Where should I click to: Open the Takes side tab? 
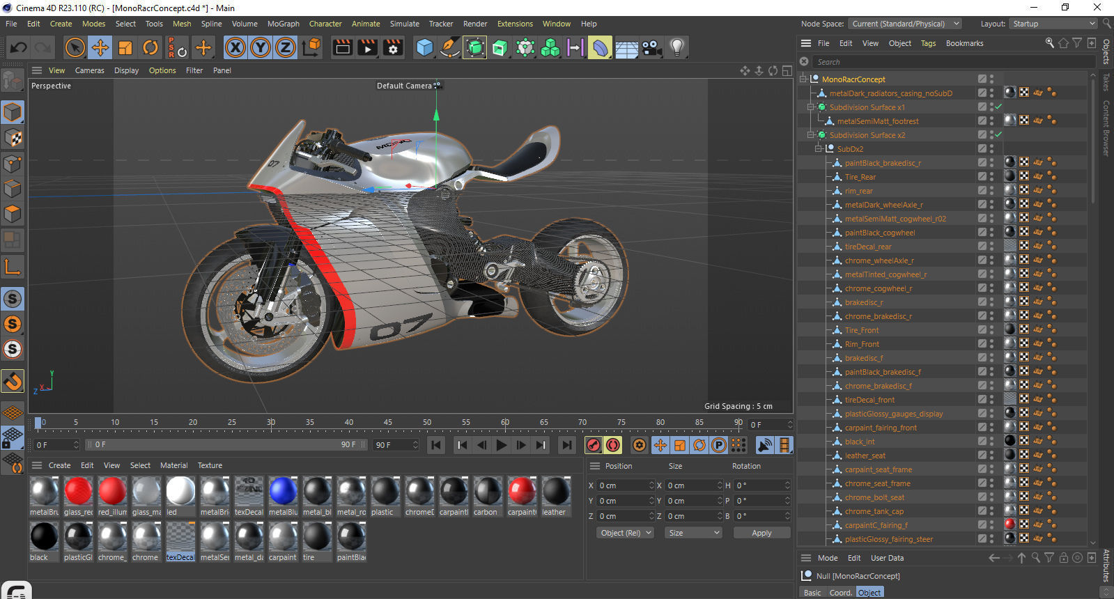1106,83
